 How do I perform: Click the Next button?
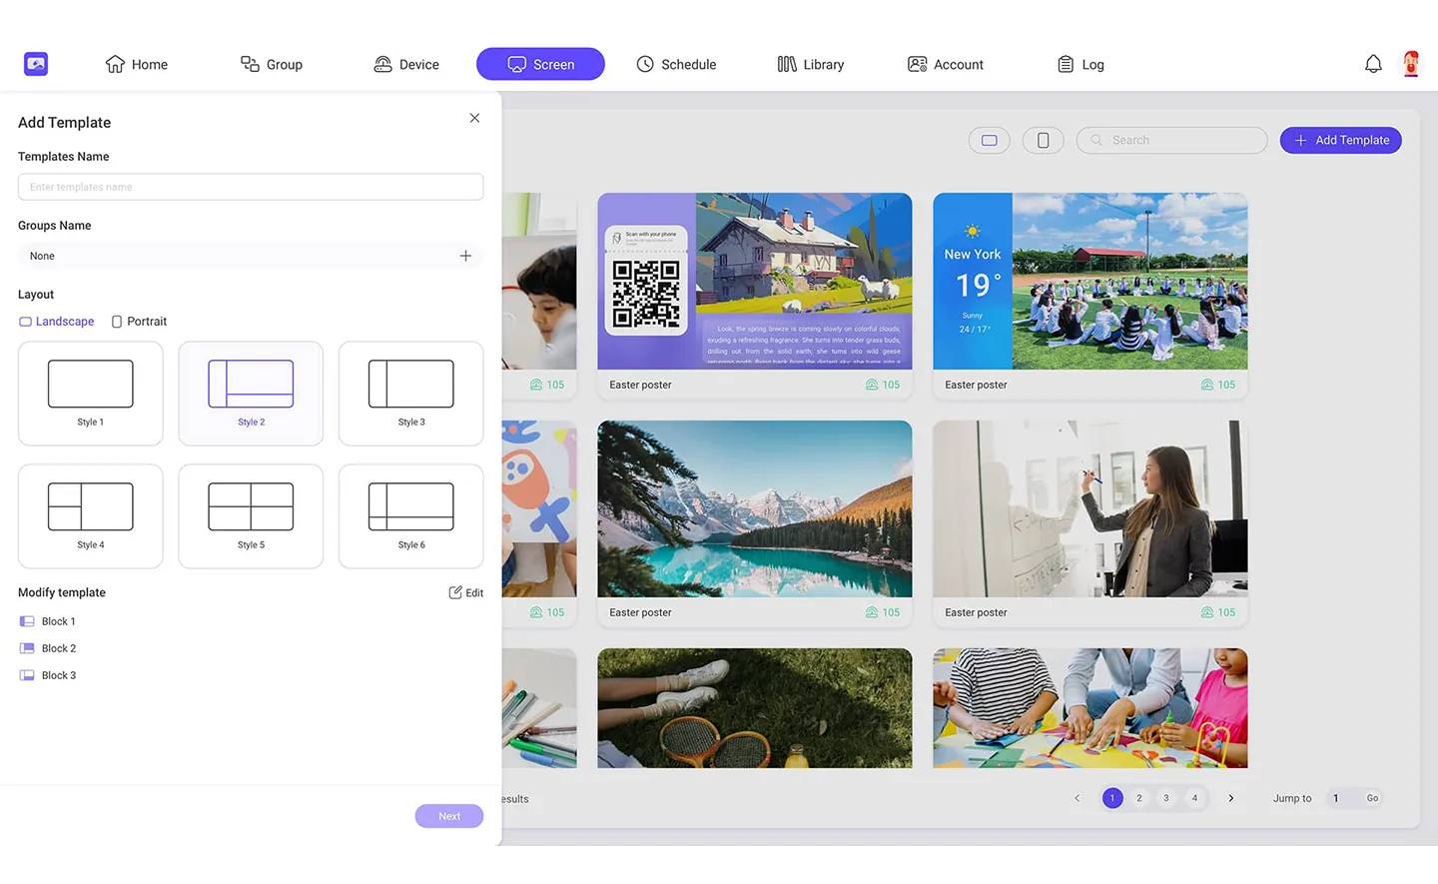449,816
